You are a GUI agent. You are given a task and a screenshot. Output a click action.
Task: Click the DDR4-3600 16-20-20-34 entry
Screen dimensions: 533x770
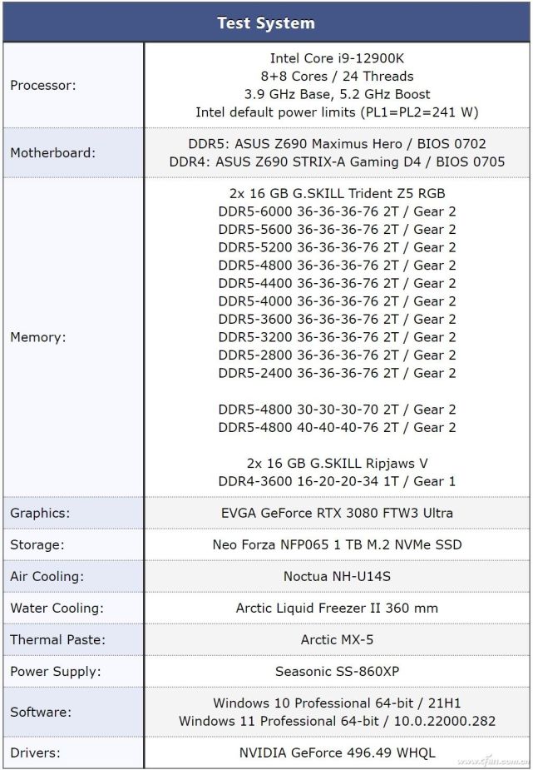[x=337, y=481]
